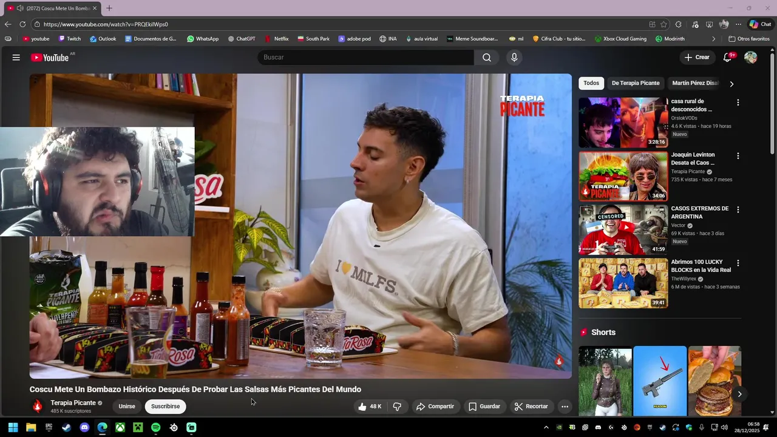Open options for CASOS EXTREMOS DE ARGENTINA video
Viewport: 777px width, 437px height.
click(738, 209)
